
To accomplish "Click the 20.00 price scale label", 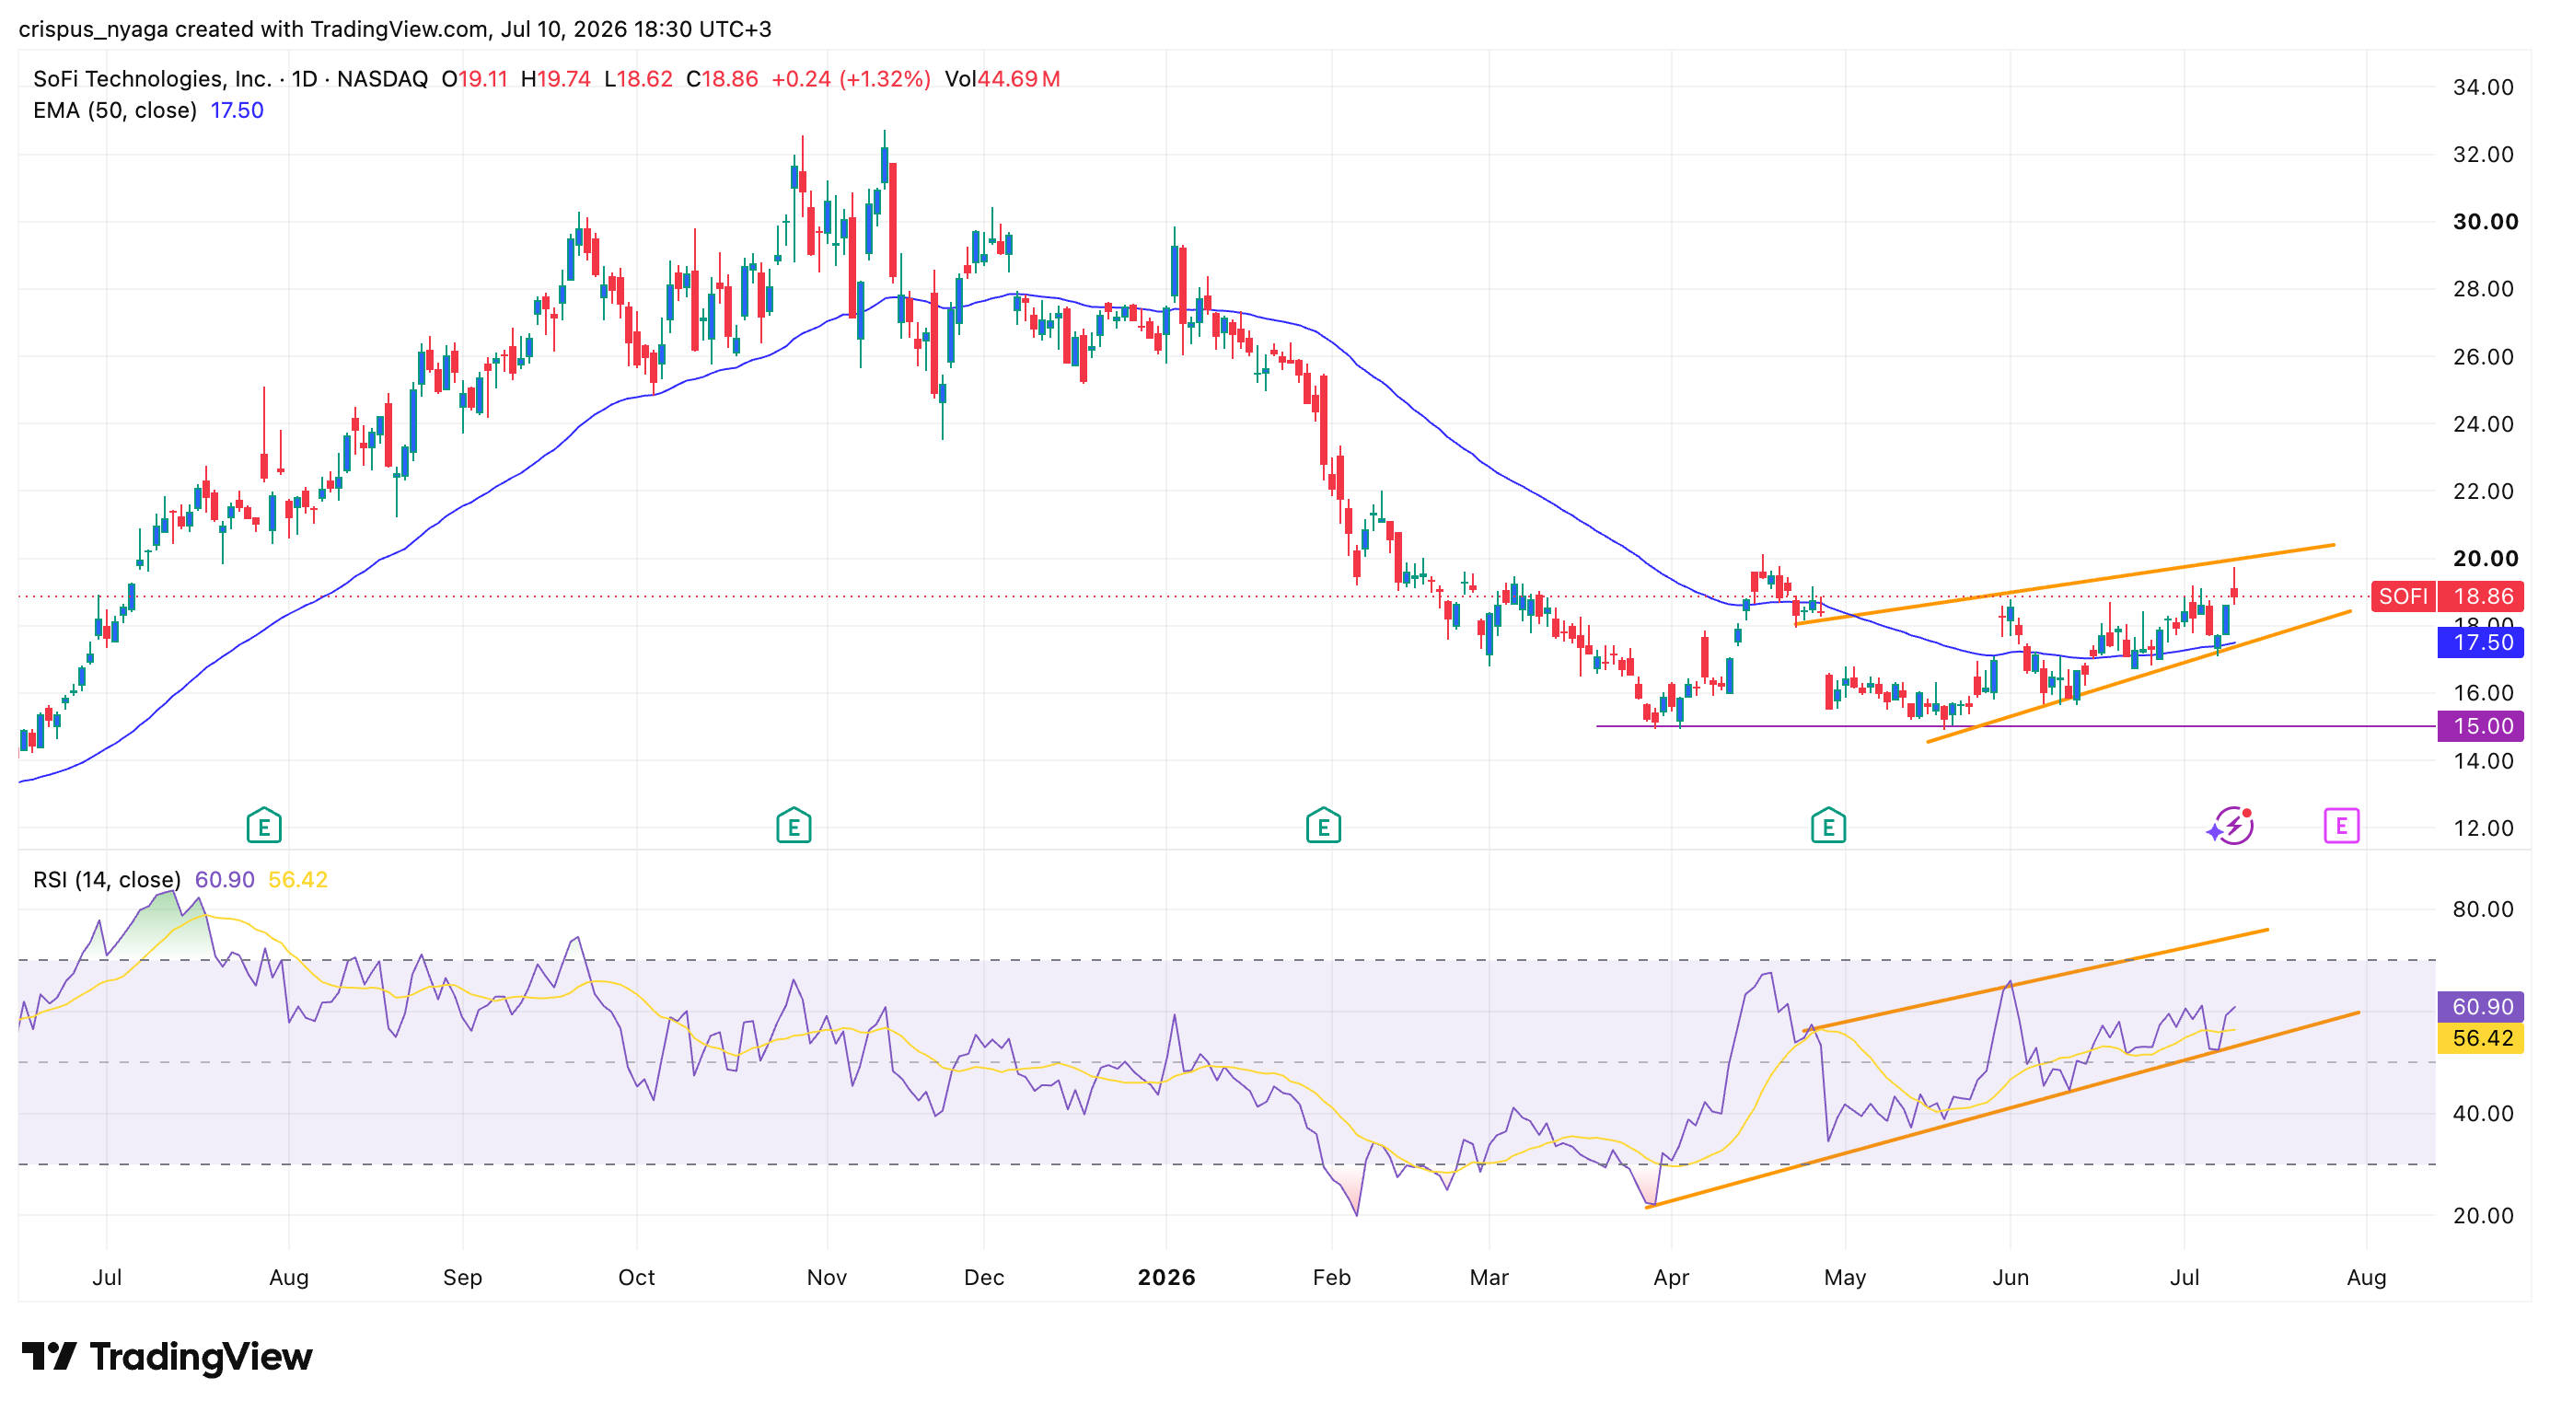I will click(2485, 558).
